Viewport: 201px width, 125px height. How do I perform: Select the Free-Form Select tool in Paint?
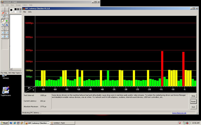[x=3, y=9]
